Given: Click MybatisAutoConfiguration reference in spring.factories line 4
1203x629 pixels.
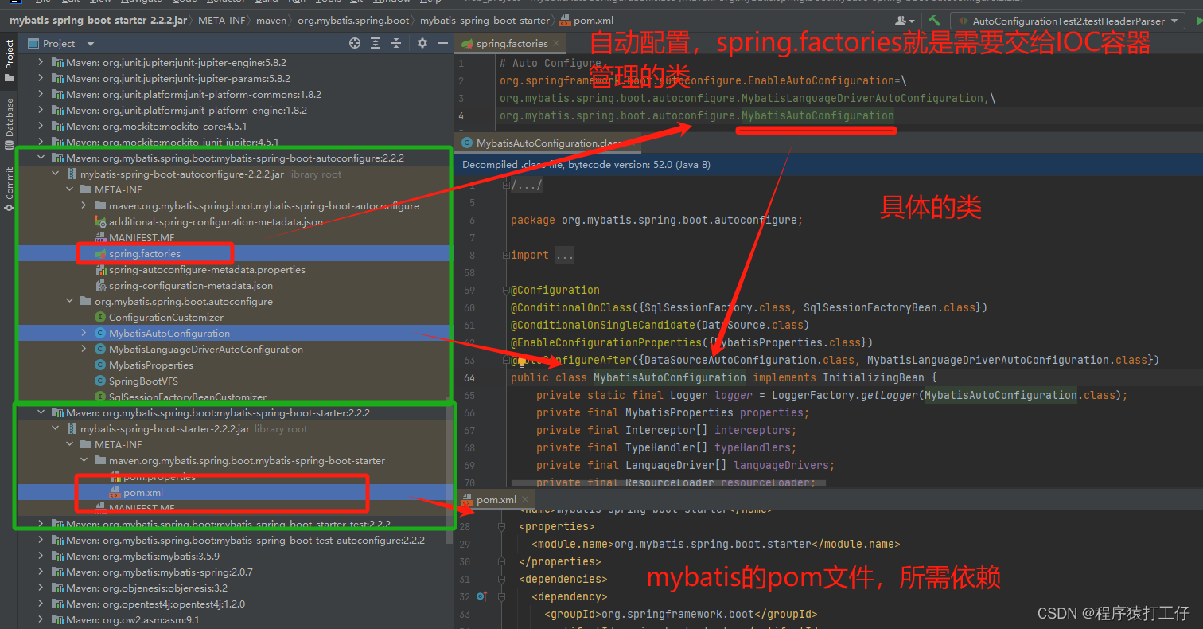Looking at the screenshot, I should [818, 116].
